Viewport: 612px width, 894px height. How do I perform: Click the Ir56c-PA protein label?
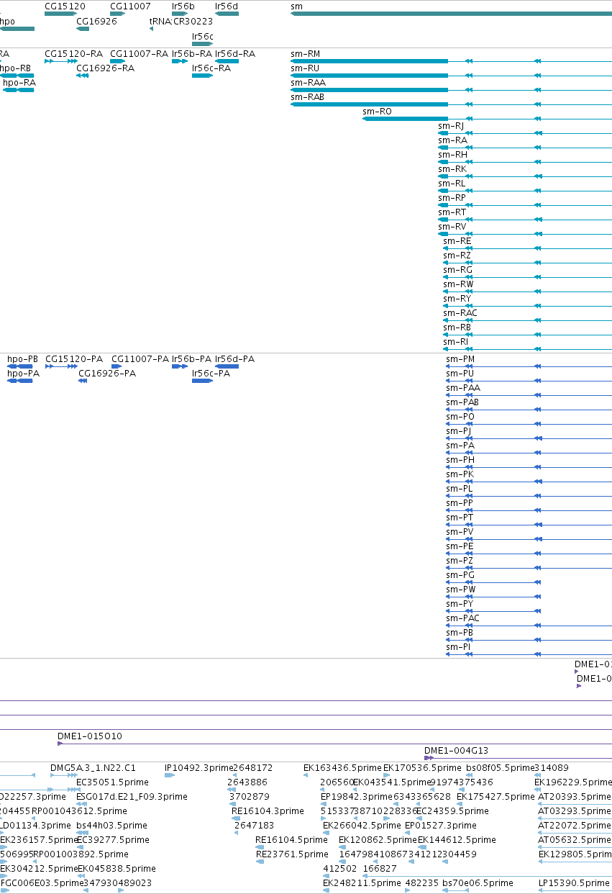pyautogui.click(x=211, y=374)
